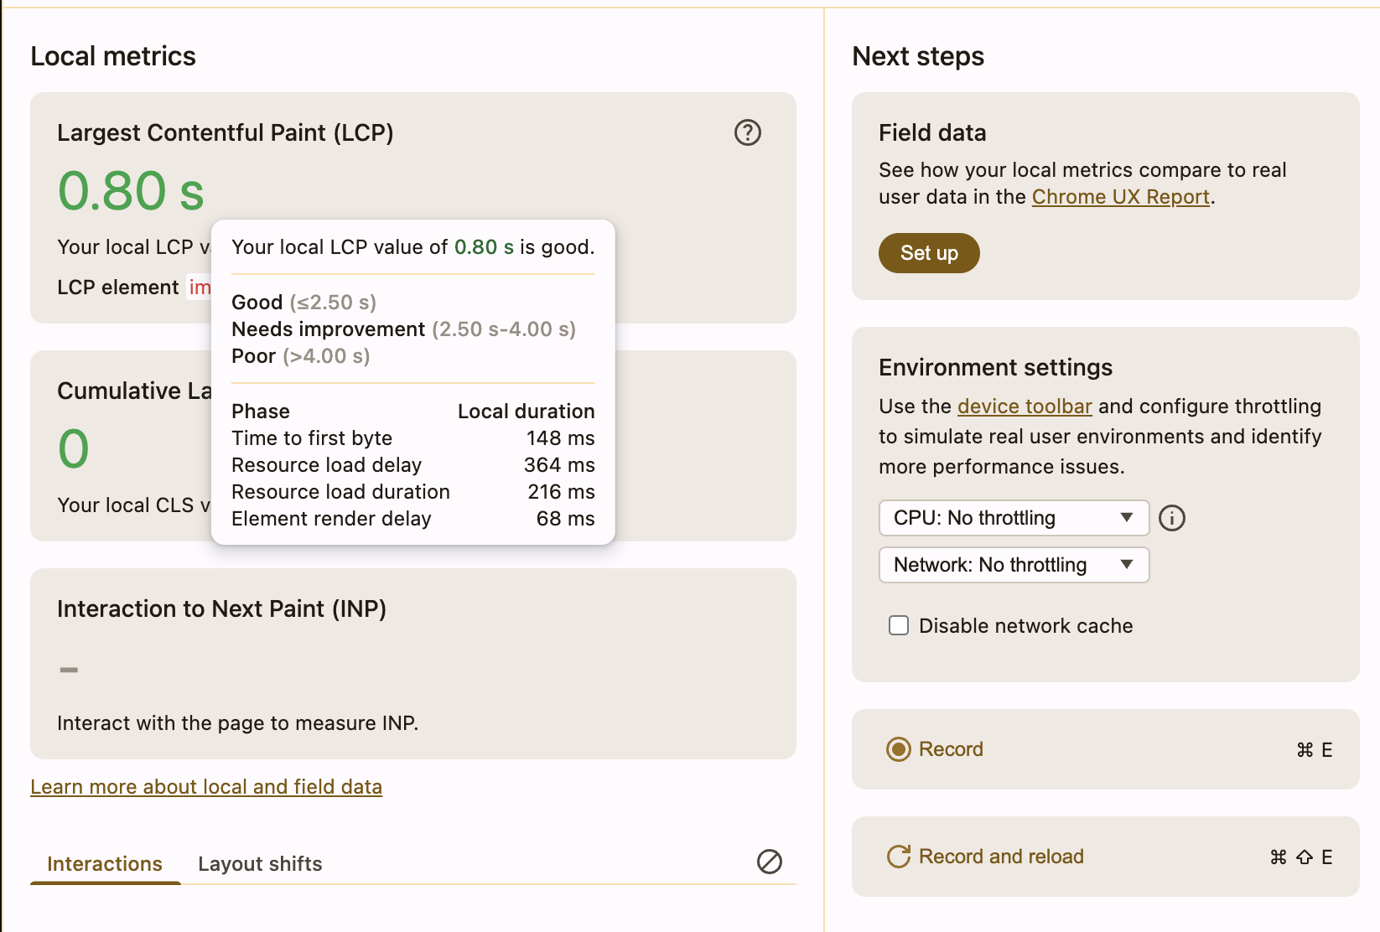The width and height of the screenshot is (1380, 932).
Task: Click the 0.80 s LCP metric value
Action: [131, 191]
